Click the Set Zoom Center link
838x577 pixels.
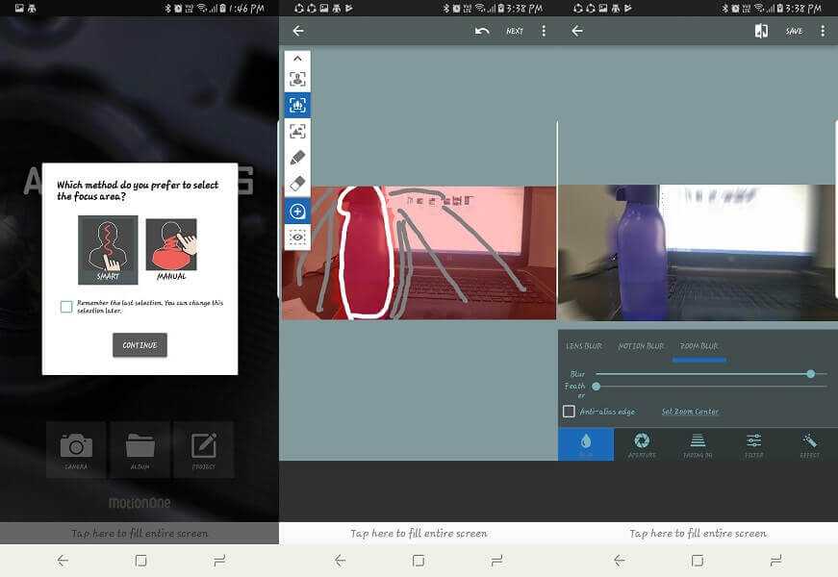(x=690, y=412)
